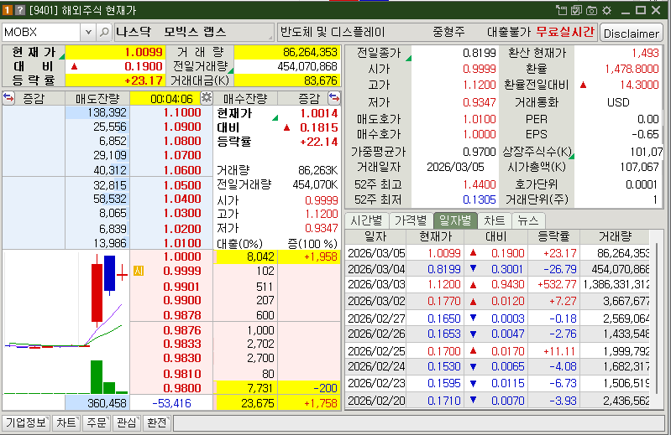Maximize the 해외주식 현재가 window

[x=641, y=10]
